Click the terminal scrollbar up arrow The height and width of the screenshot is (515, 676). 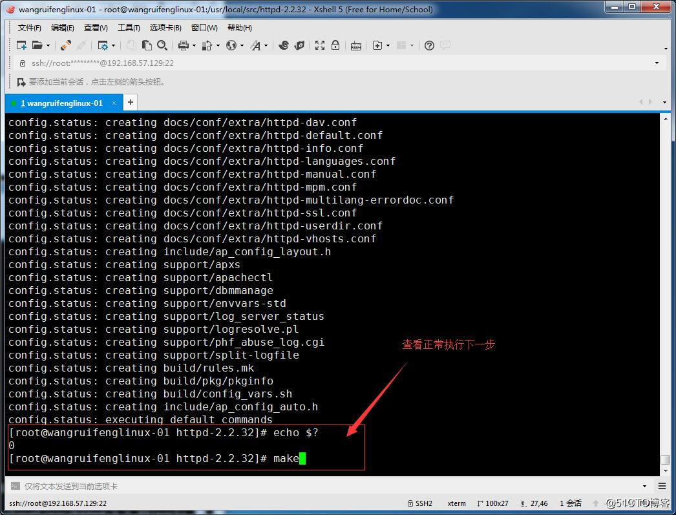pos(666,118)
